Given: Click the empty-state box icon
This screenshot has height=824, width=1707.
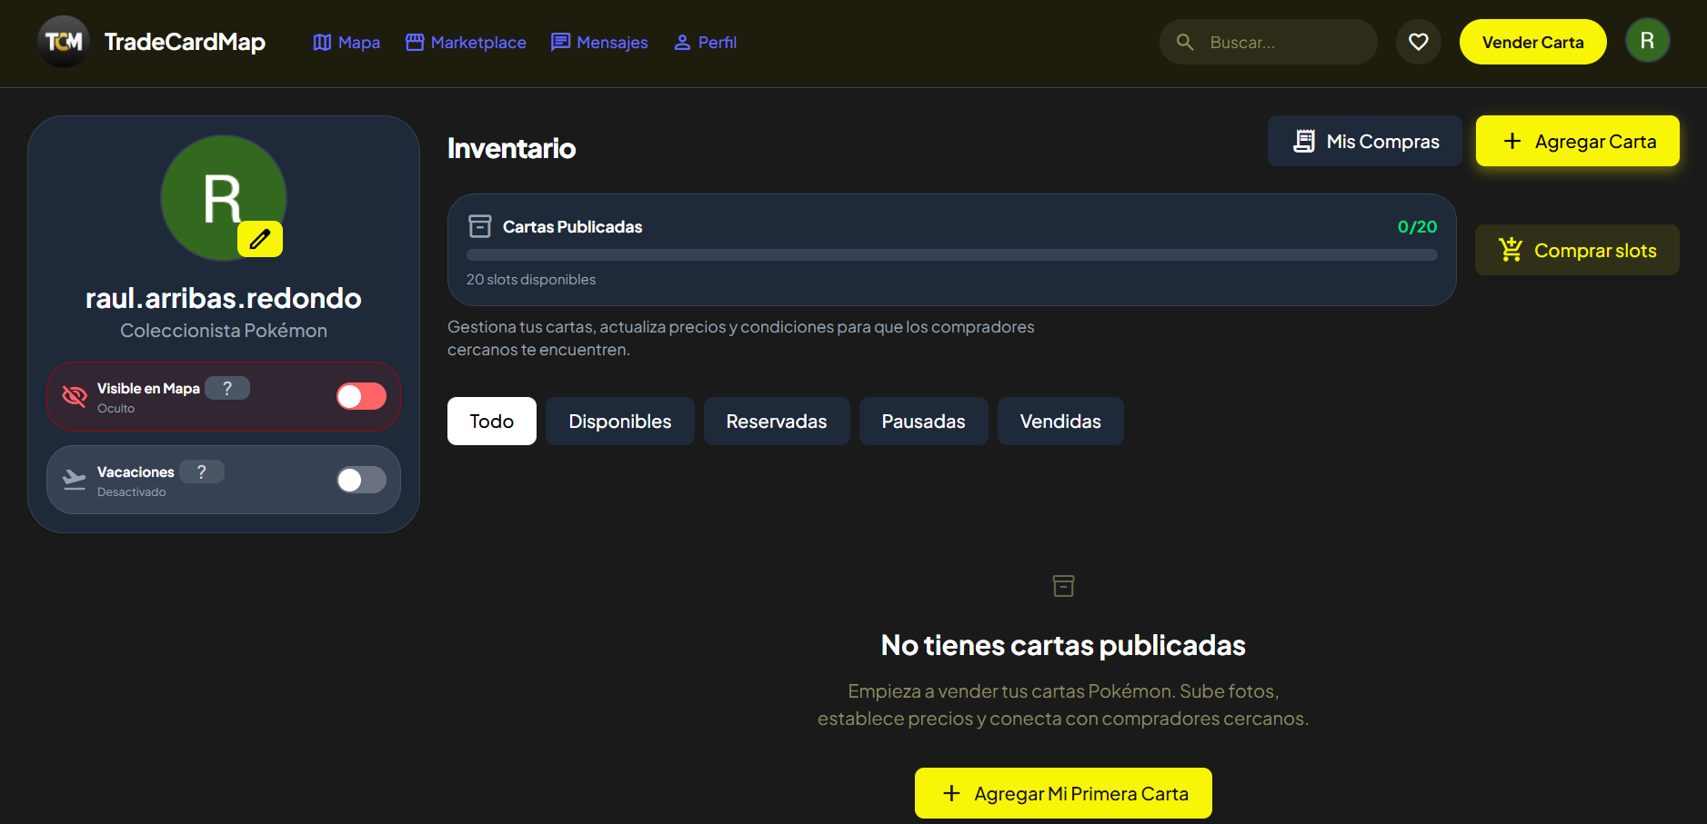Looking at the screenshot, I should click(1063, 586).
